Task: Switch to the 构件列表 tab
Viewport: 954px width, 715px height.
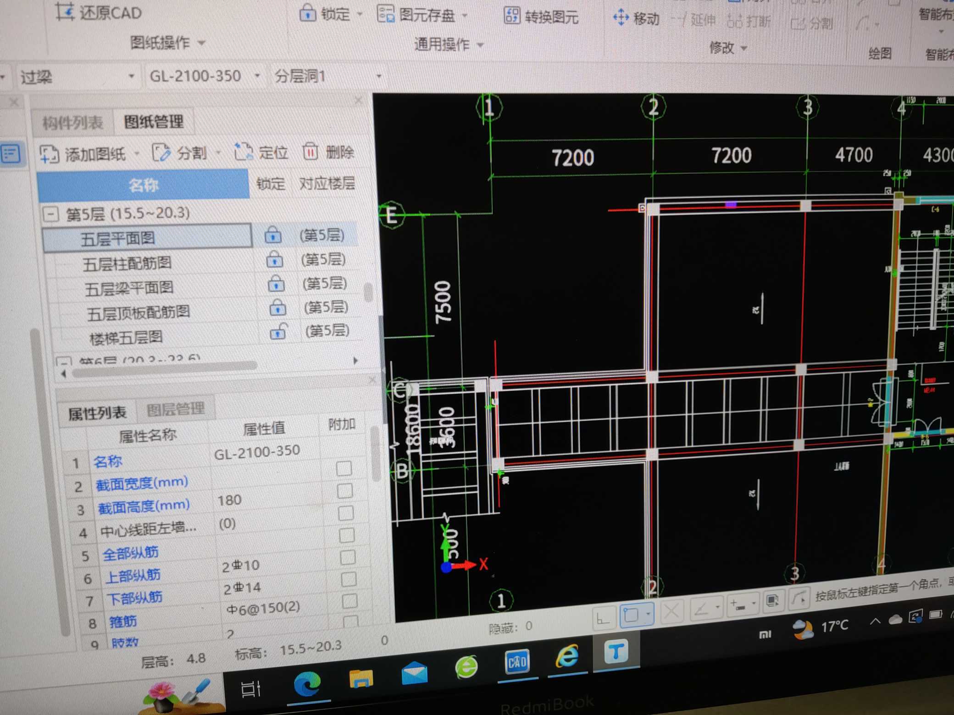Action: tap(72, 122)
